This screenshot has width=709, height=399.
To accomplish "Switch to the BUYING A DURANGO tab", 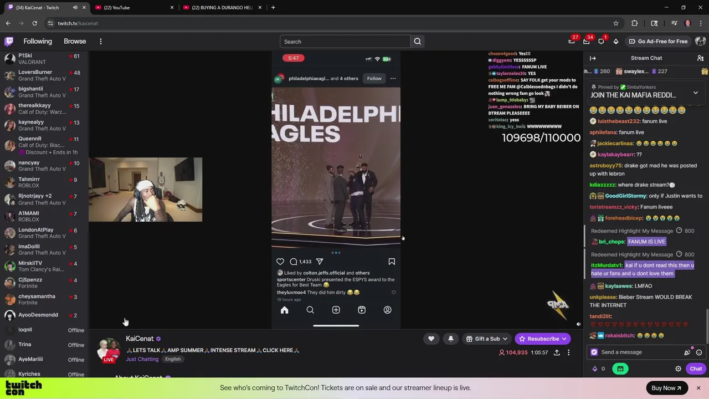I will pyautogui.click(x=223, y=8).
